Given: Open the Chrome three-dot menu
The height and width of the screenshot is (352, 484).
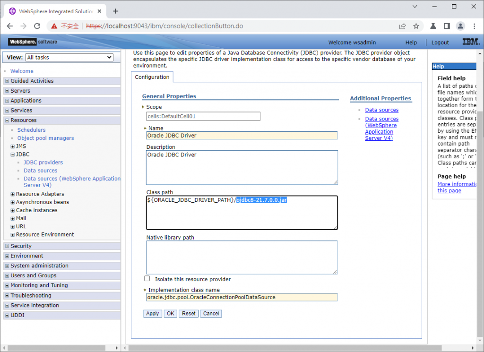Looking at the screenshot, I should point(475,26).
